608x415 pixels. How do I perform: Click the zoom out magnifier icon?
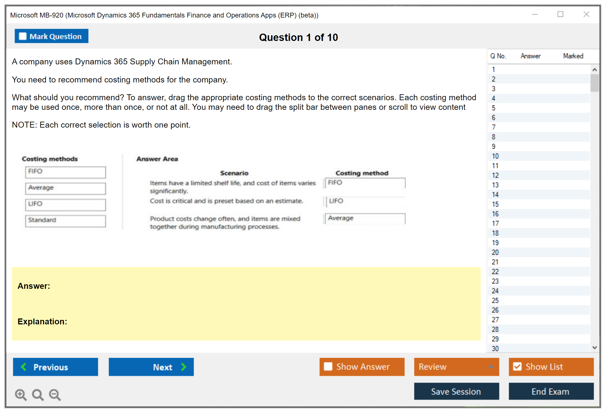coord(55,394)
